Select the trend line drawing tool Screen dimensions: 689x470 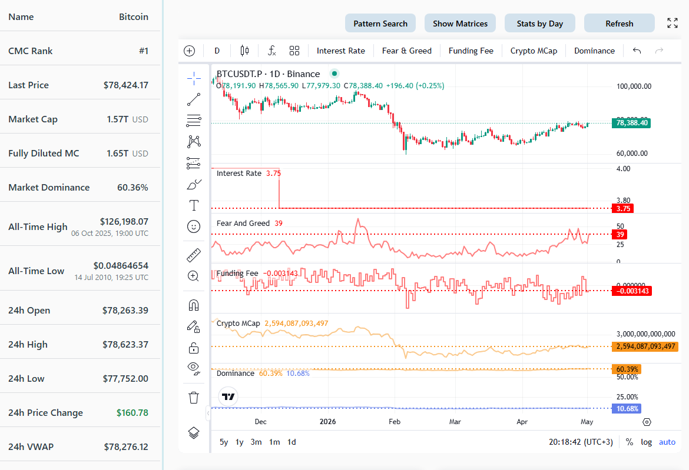(194, 99)
